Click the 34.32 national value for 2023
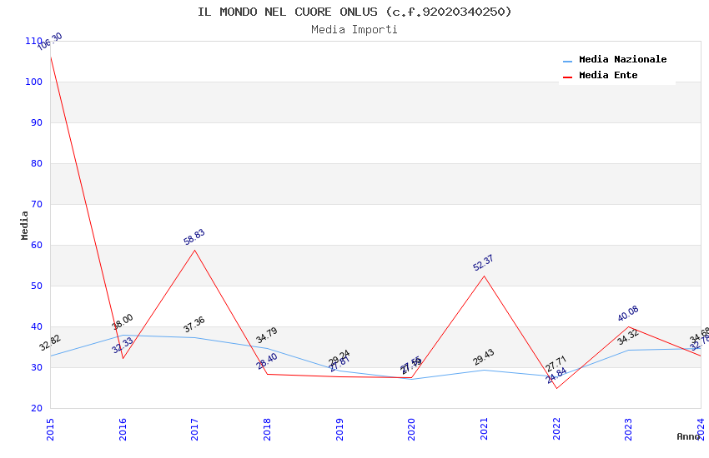This screenshot has height=458, width=709. point(628,336)
